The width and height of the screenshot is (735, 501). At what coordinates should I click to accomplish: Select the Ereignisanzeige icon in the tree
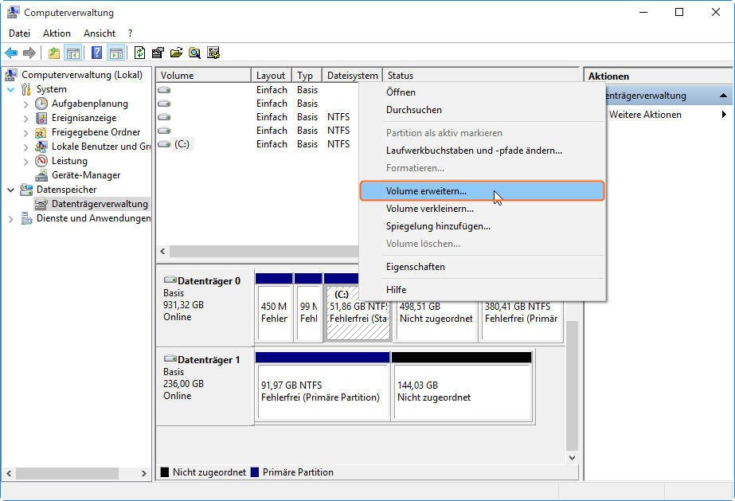(41, 118)
